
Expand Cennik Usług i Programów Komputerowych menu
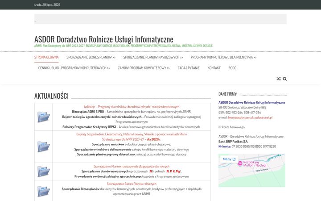click(74, 68)
